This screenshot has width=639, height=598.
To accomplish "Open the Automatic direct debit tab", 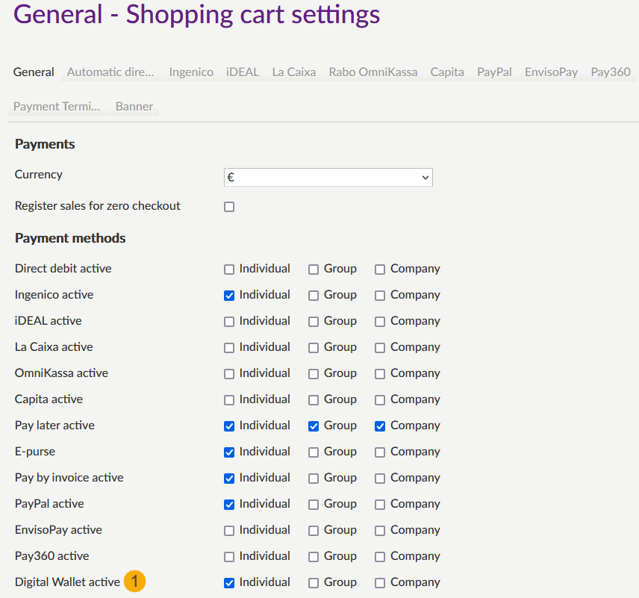I will click(110, 72).
